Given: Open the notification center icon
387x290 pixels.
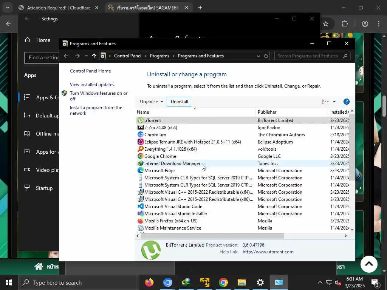Looking at the screenshot, I should (375, 282).
